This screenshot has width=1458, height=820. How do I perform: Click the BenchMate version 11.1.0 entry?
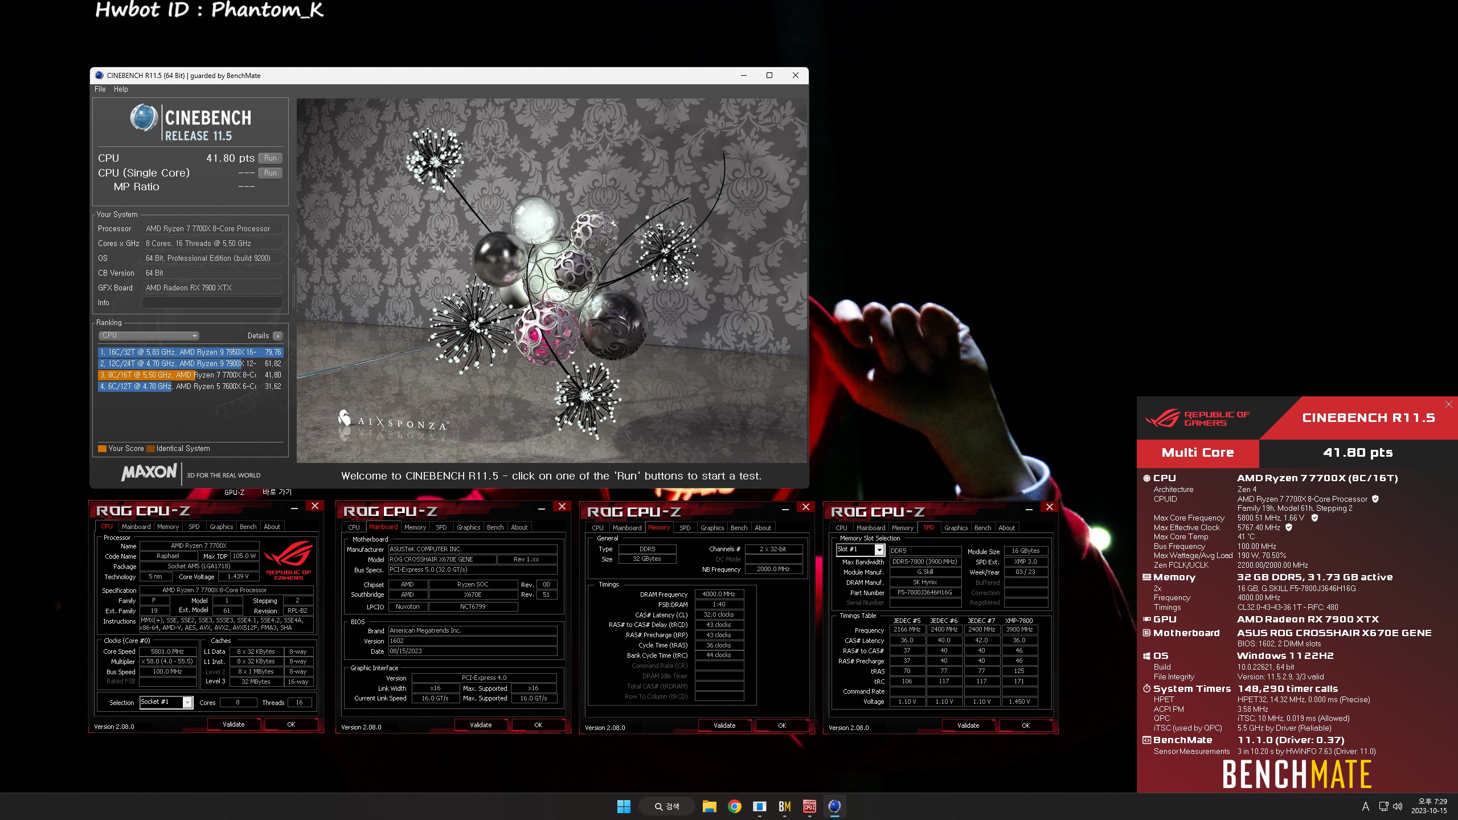(x=1291, y=740)
